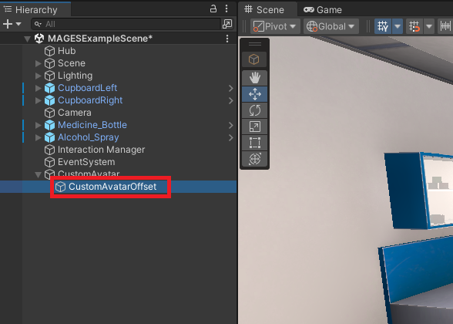Select the Move tool
453x324 pixels.
[x=254, y=94]
